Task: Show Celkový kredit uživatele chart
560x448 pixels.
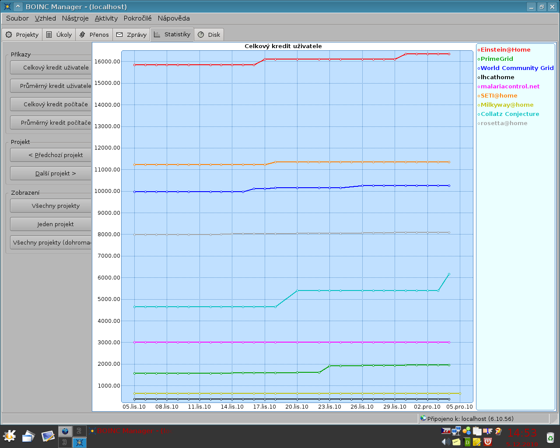Action: (51, 67)
